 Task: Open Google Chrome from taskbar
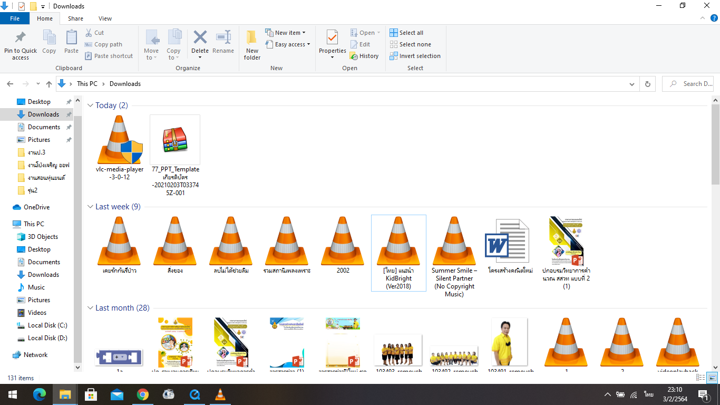tap(142, 394)
